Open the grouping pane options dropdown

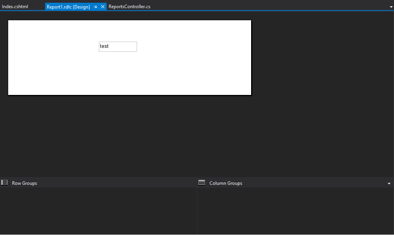pos(389,184)
